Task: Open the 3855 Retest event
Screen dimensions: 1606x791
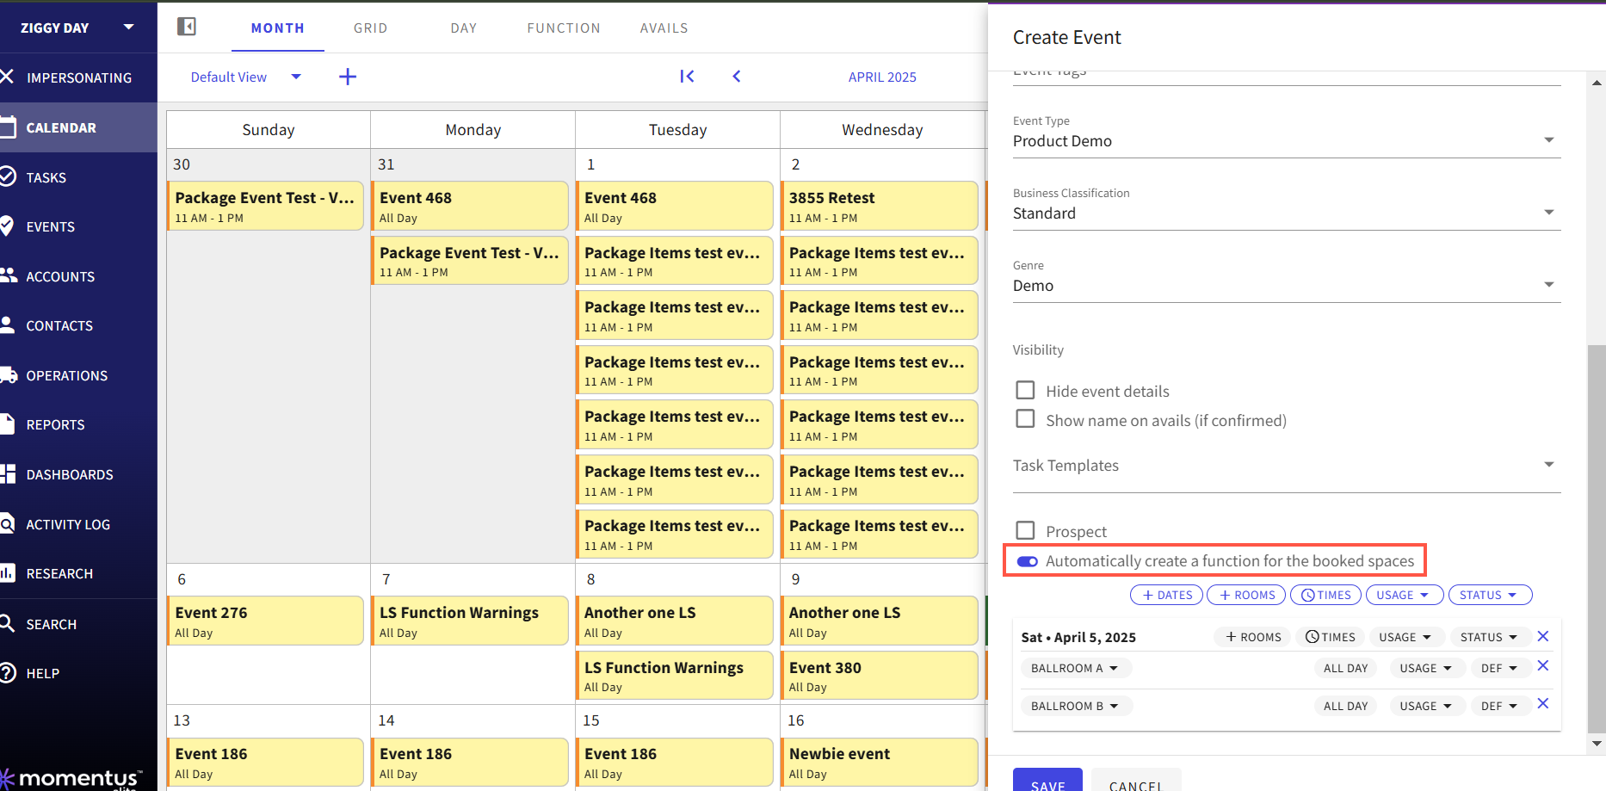Action: [x=879, y=206]
